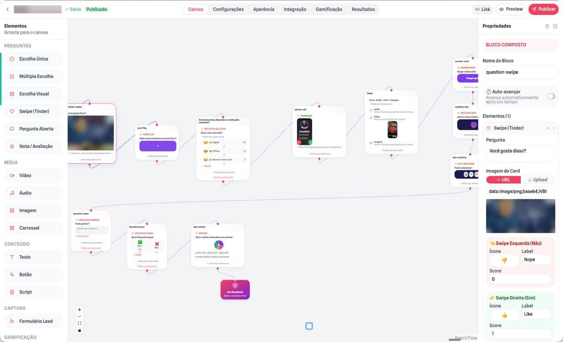The height and width of the screenshot is (342, 563).
Task: Switch Imagem do Card to Upload mode
Action: pos(538,180)
